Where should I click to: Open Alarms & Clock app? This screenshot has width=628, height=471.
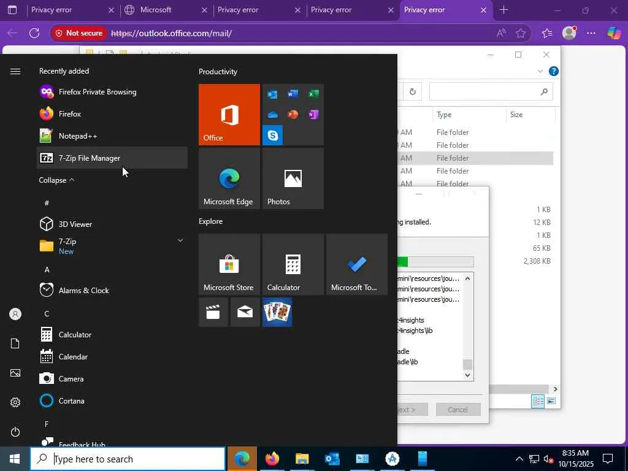point(112,290)
